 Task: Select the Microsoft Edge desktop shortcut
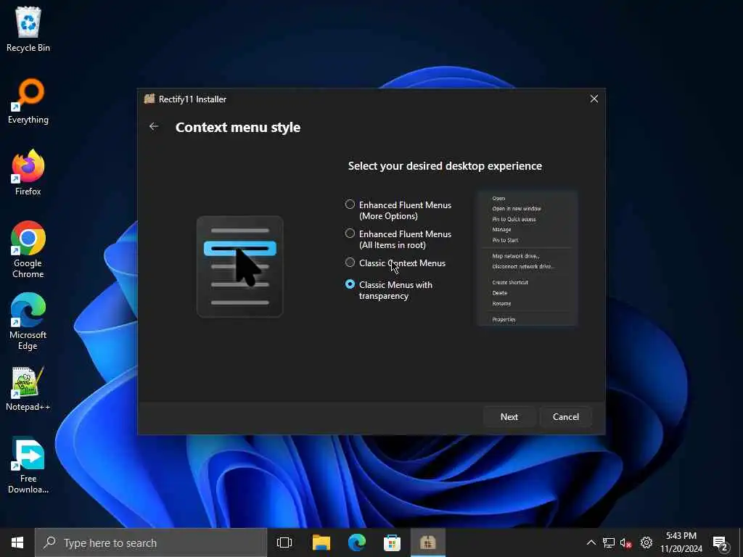coord(28,321)
